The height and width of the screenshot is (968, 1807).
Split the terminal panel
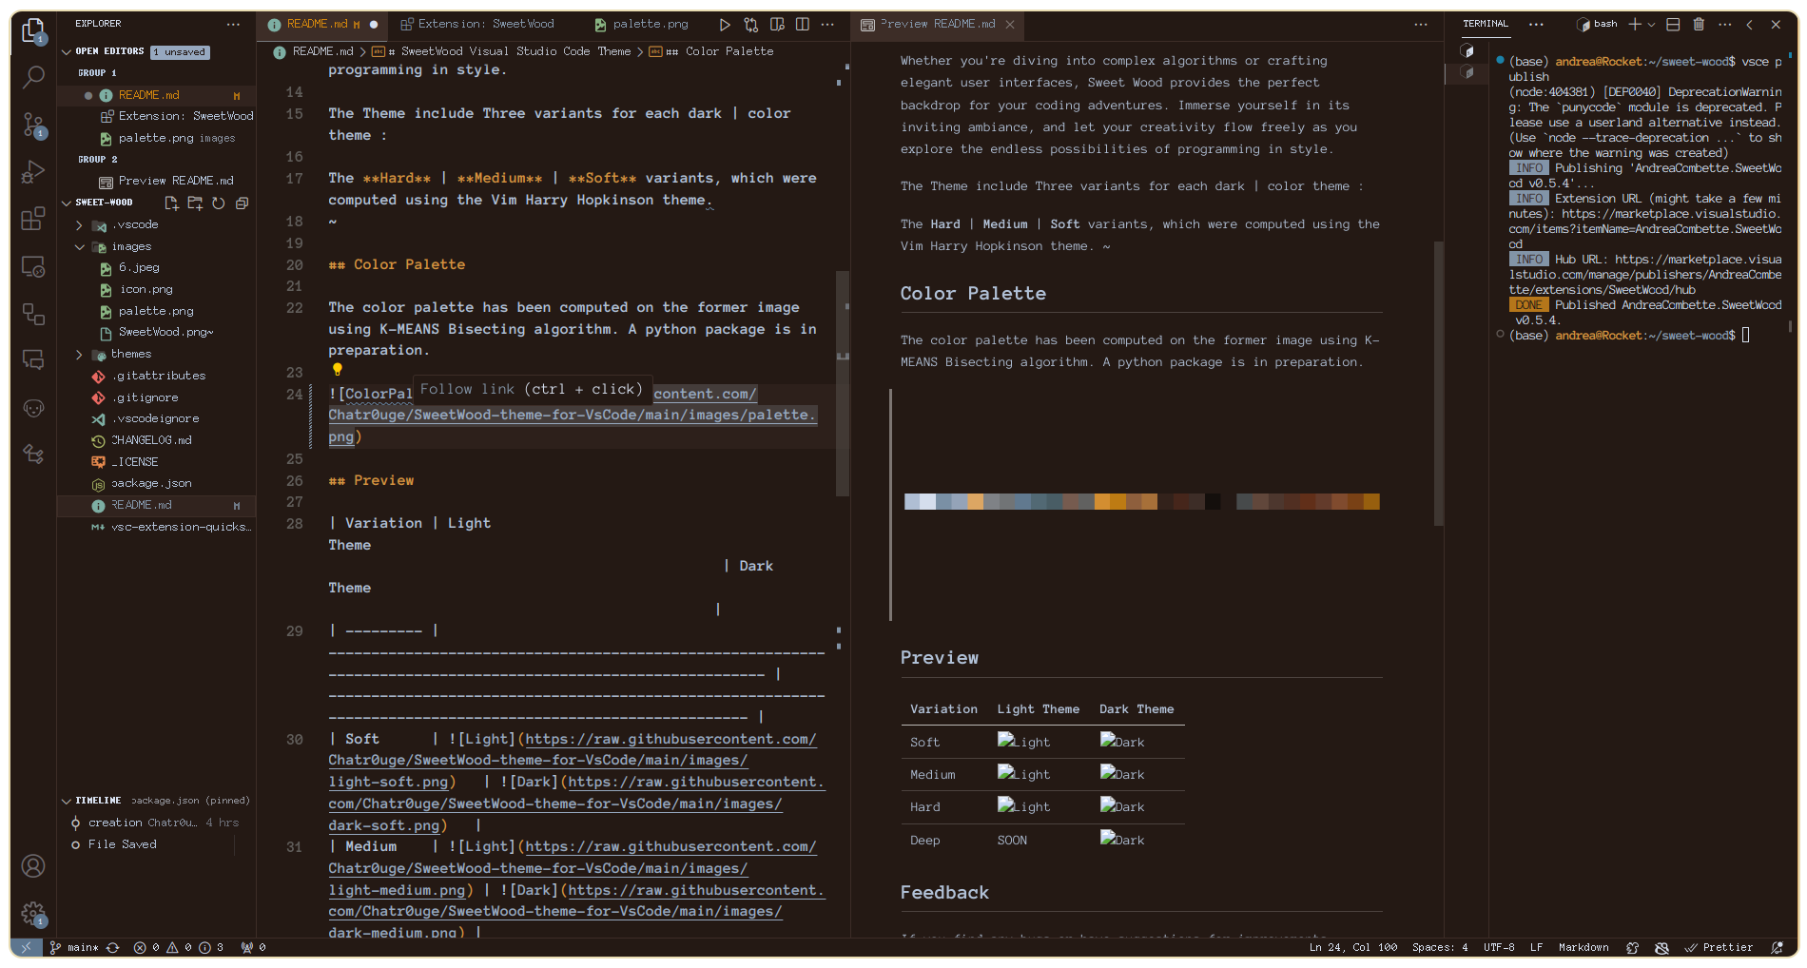tap(1673, 24)
